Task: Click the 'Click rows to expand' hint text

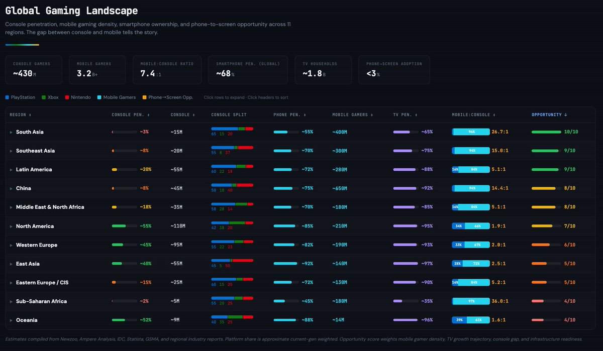Action: 246,97
